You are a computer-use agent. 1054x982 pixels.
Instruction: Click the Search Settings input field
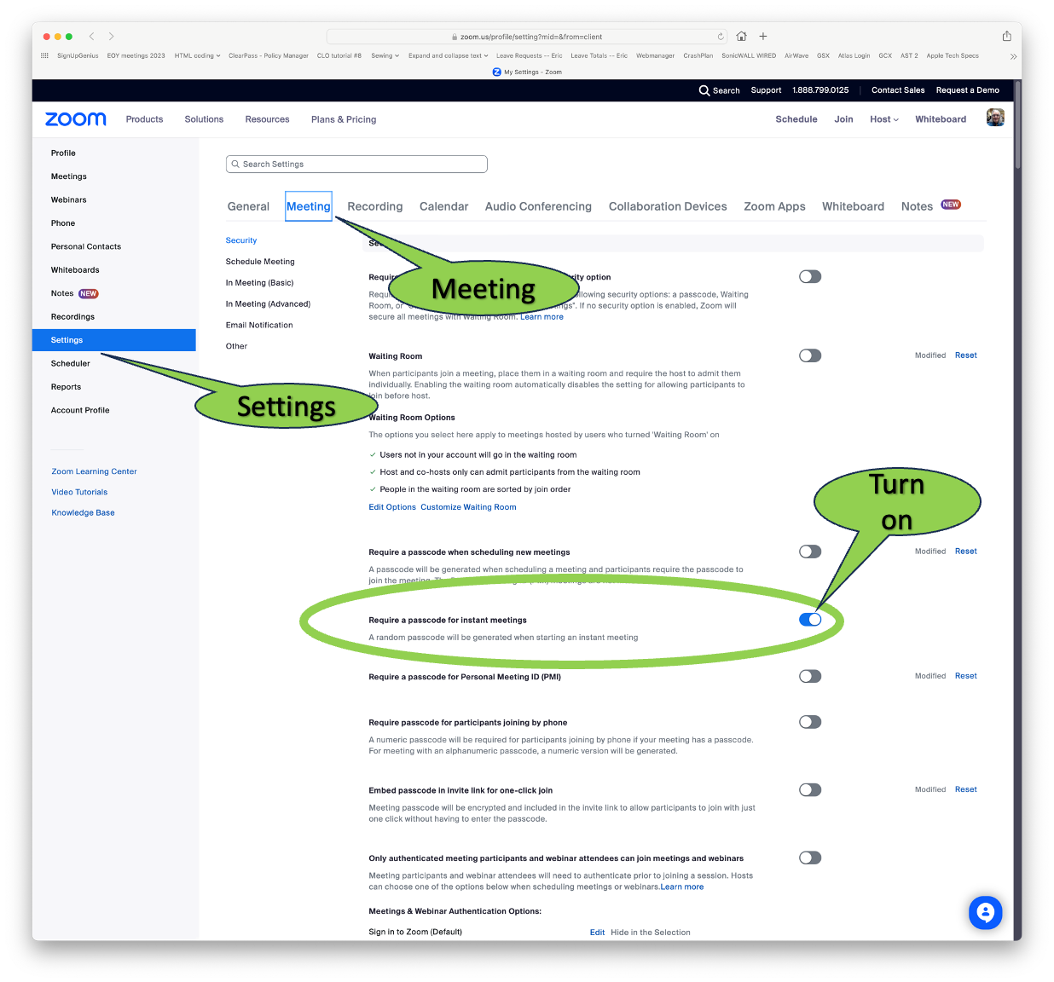click(356, 165)
